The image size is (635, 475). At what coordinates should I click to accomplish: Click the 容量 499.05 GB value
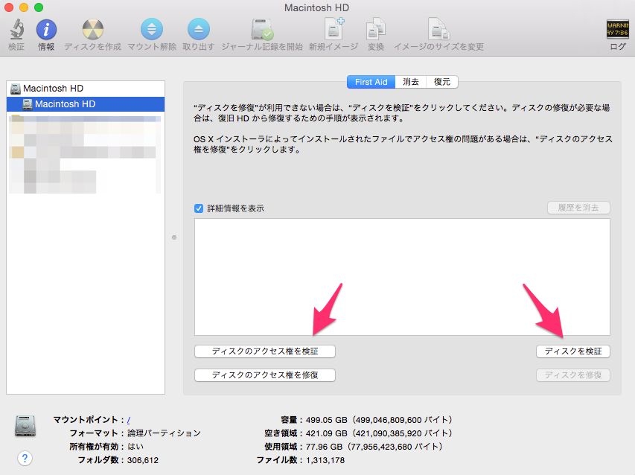pos(378,420)
